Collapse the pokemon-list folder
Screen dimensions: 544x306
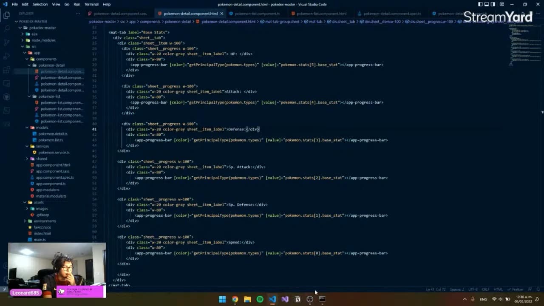point(49,96)
